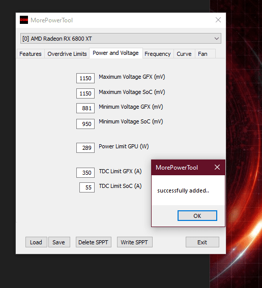Click the Save button
The image size is (262, 288).
pos(59,242)
